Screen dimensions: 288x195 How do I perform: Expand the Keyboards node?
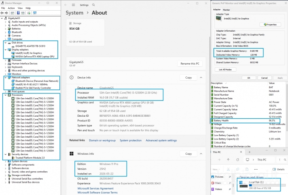[x=6, y=67]
